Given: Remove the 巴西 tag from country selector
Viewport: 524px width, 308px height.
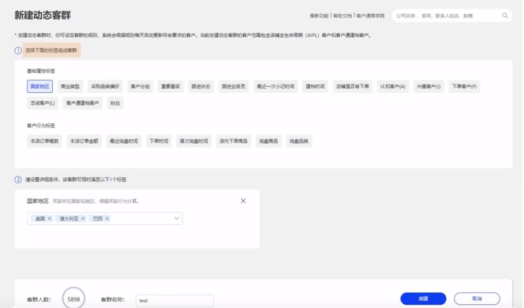Looking at the screenshot, I should point(107,219).
